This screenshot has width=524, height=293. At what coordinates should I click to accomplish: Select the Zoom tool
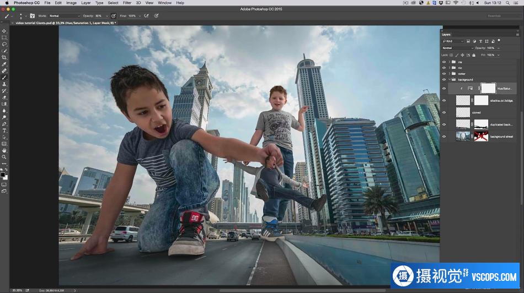(x=4, y=157)
